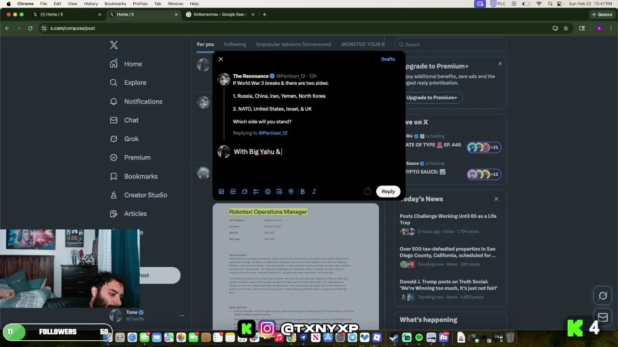Apply bold formatting in composer
Screen dimensions: 618x347
click(302, 191)
